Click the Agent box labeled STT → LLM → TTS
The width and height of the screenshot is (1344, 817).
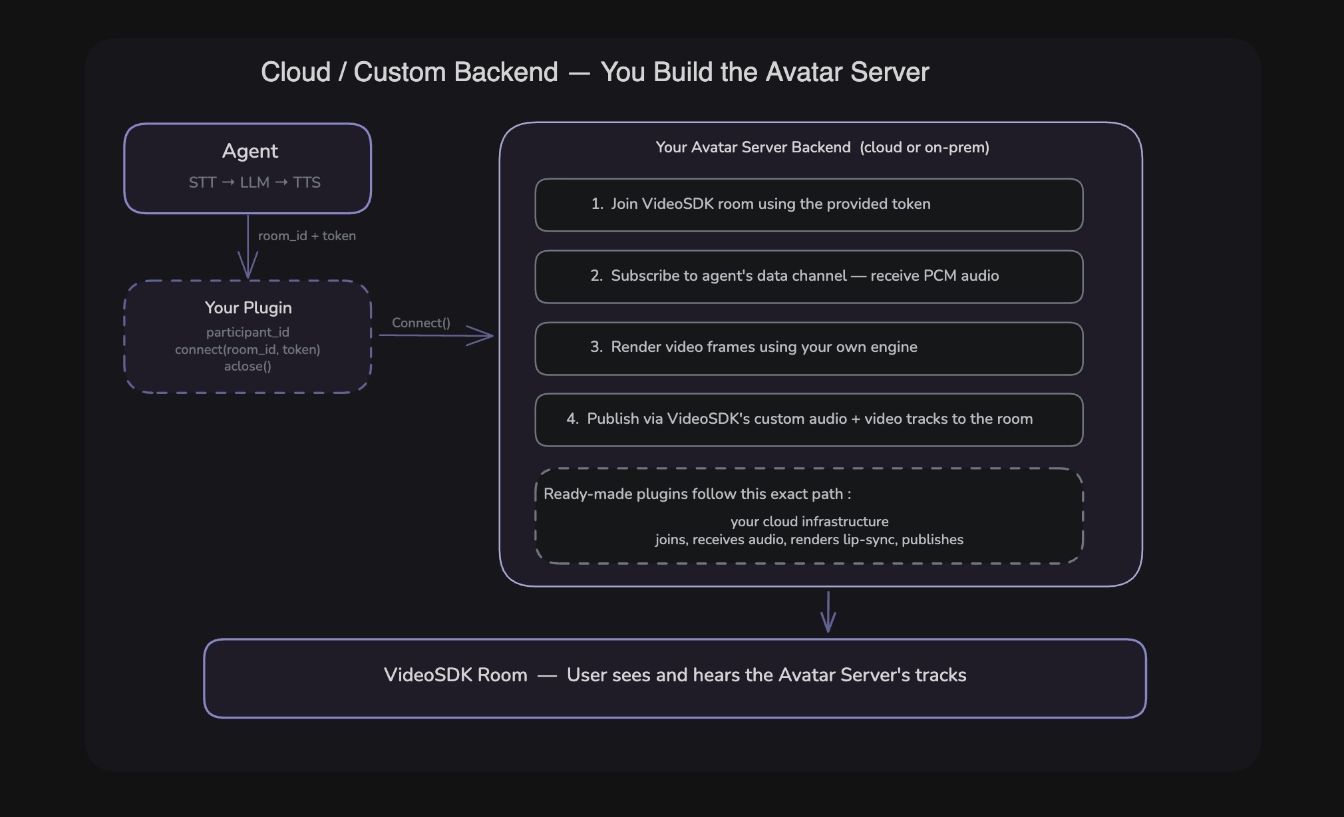point(248,168)
